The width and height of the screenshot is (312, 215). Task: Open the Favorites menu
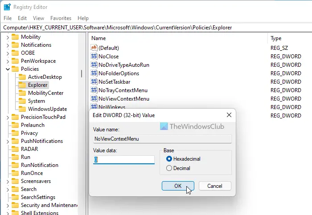[61, 18]
